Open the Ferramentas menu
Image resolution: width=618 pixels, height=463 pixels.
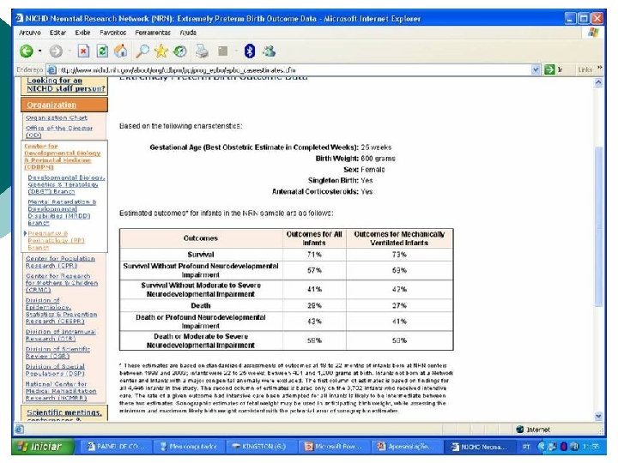tap(153, 33)
